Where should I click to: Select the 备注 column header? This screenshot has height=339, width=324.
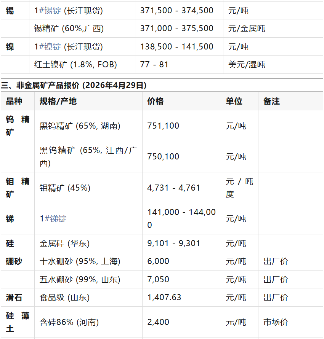(271, 101)
